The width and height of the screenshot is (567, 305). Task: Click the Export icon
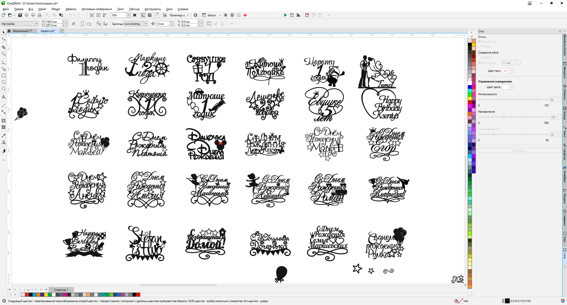coord(99,15)
